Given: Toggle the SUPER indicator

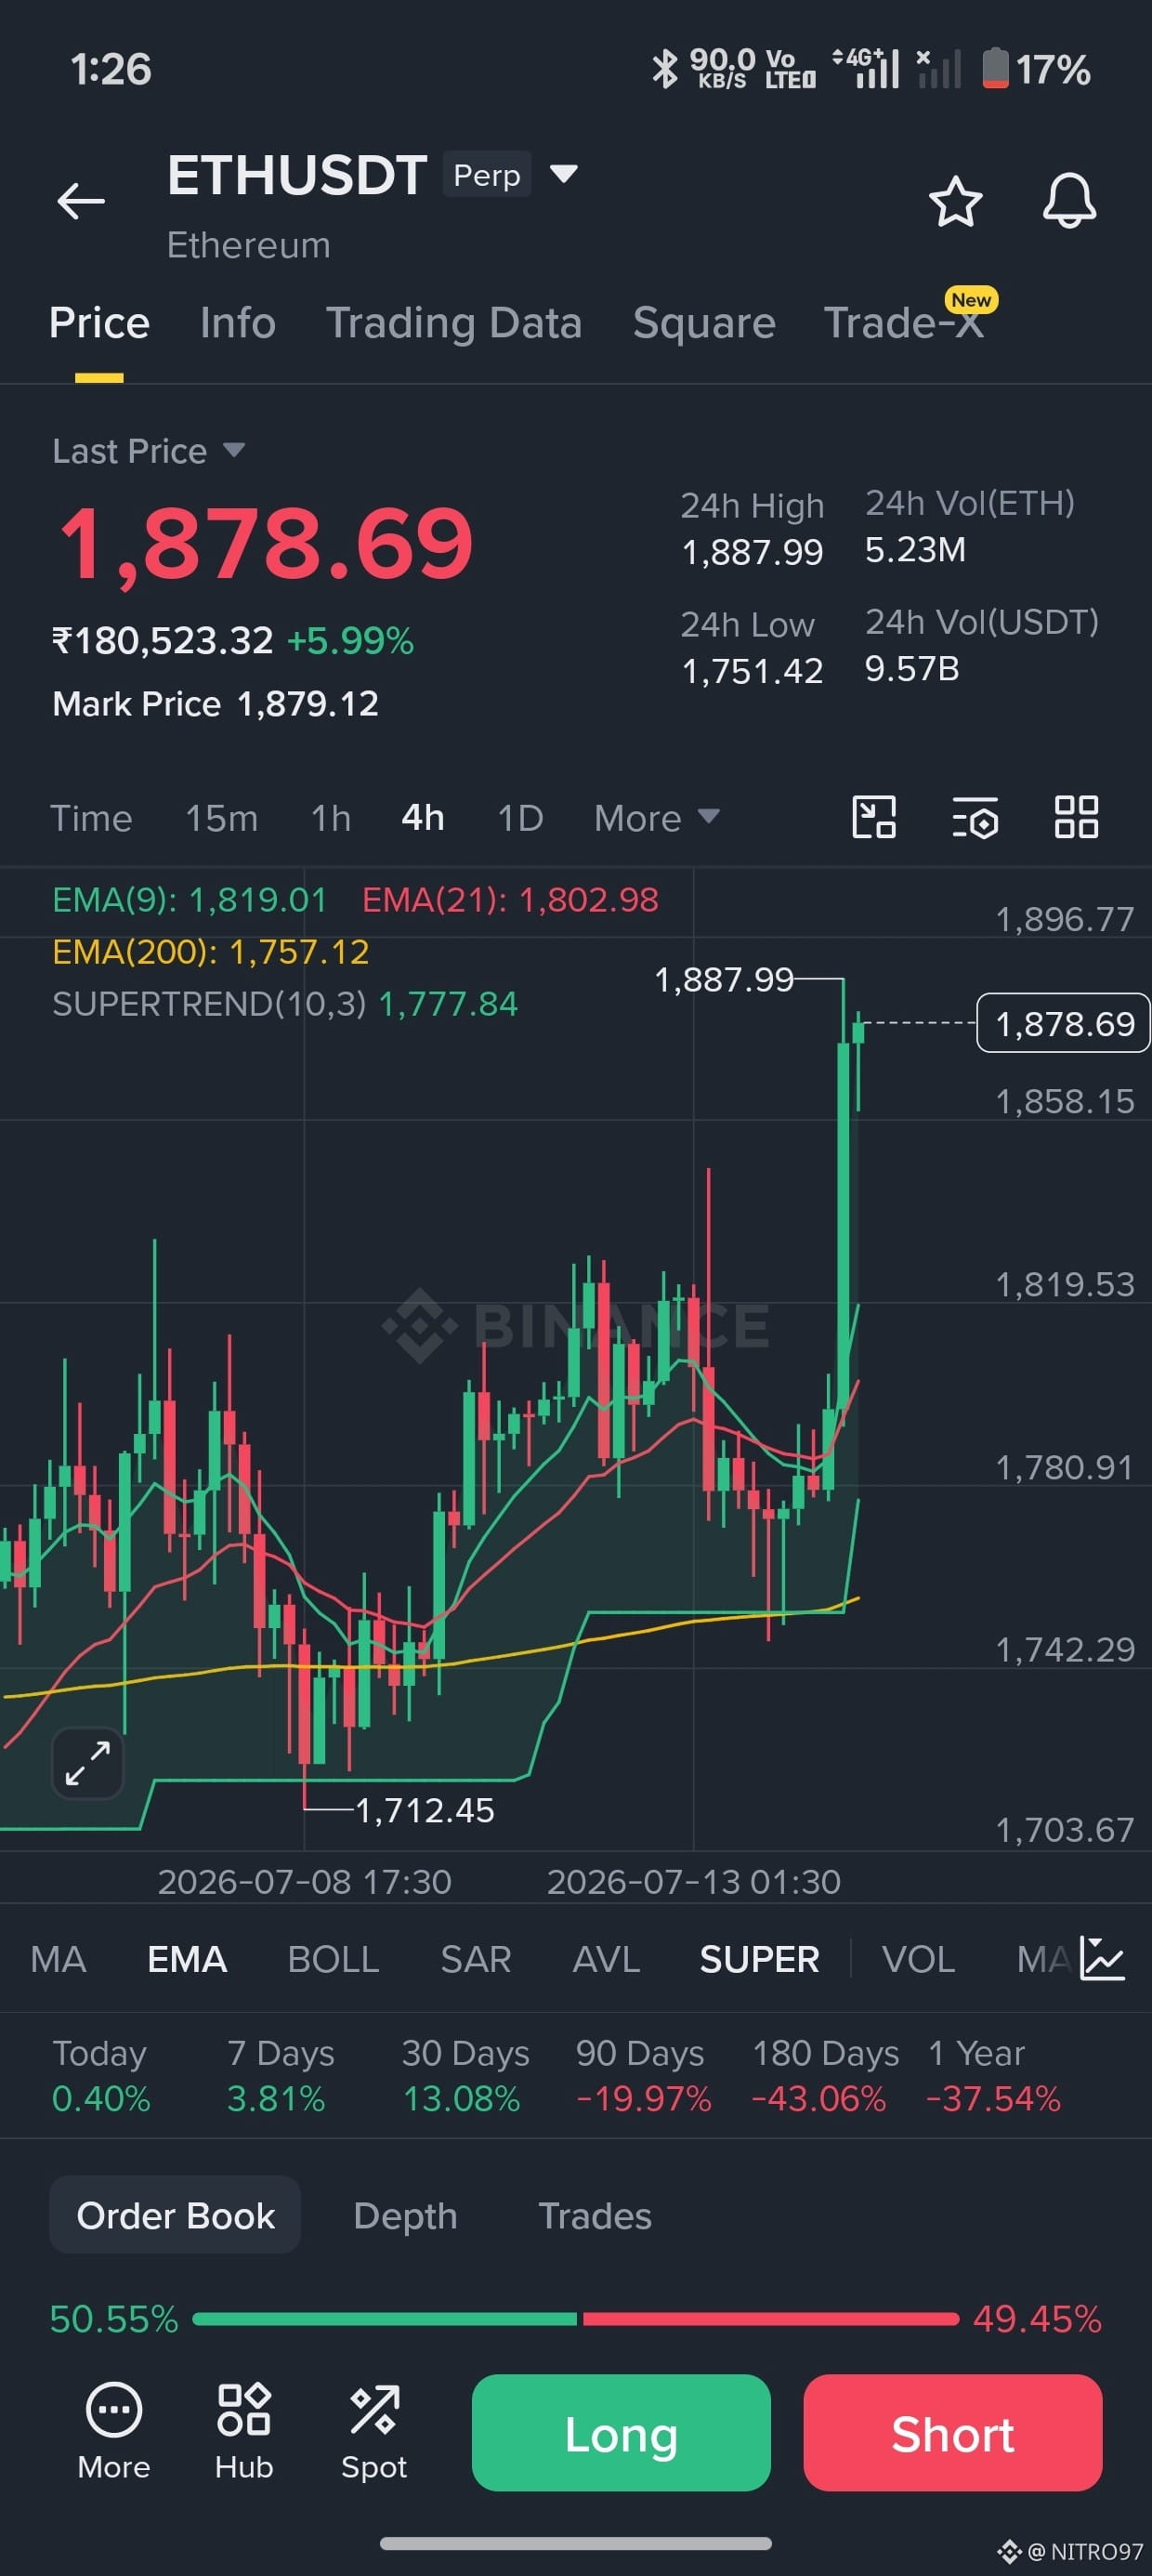Looking at the screenshot, I should (x=760, y=1959).
